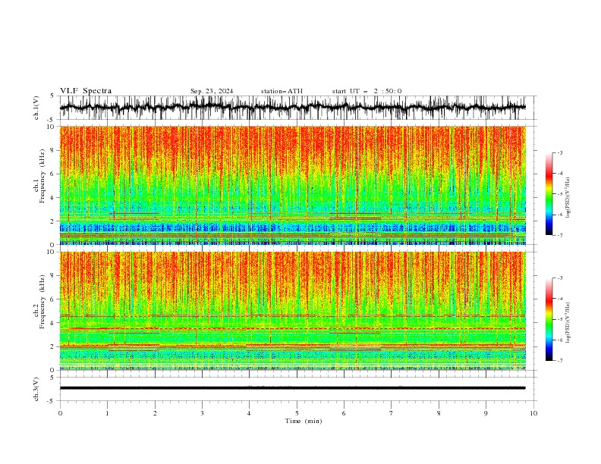Click the '10' kHz tick on ch.2 axis
This screenshot has height=464, width=601.
click(x=52, y=252)
